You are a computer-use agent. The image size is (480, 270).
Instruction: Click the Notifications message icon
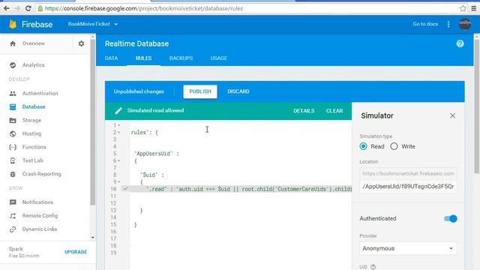coord(13,202)
